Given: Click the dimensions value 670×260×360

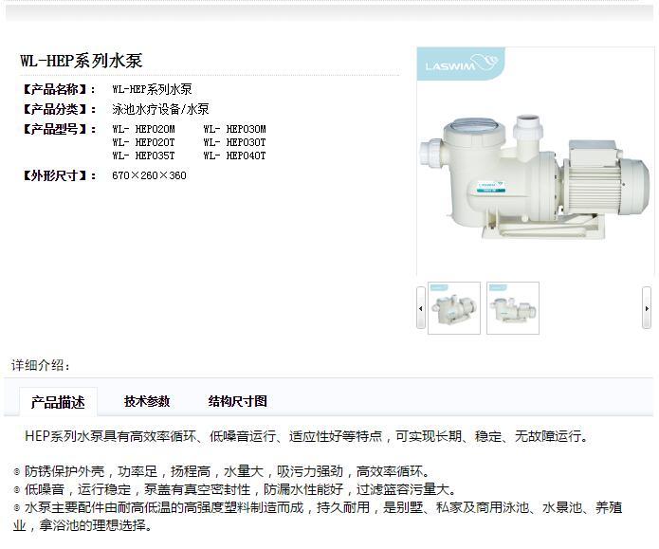Looking at the screenshot, I should tap(149, 175).
